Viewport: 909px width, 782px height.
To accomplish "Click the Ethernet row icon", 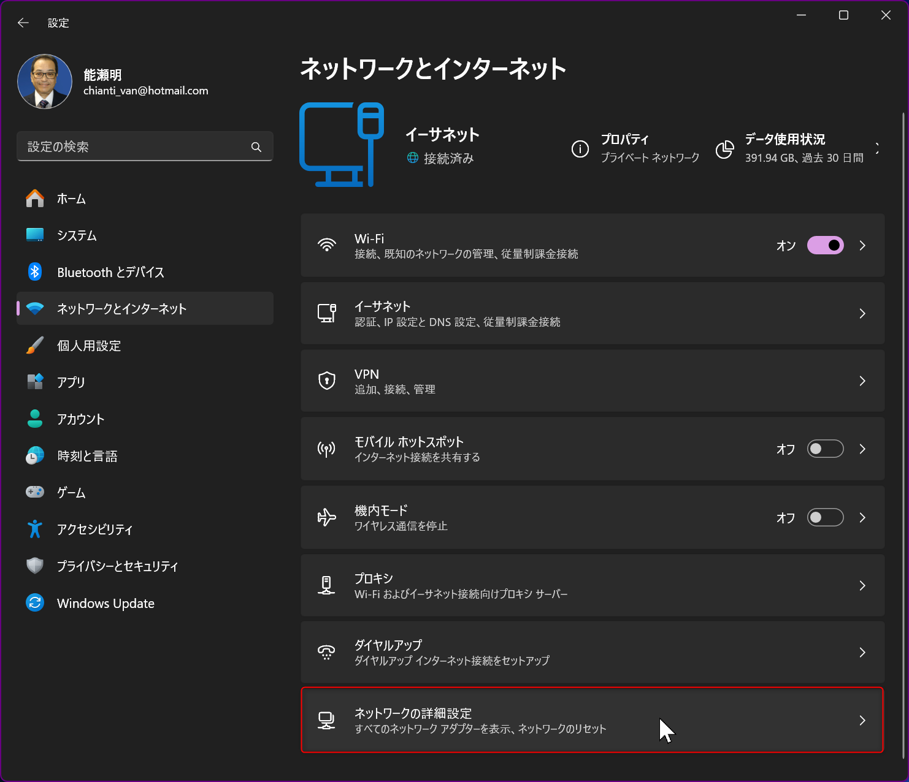I will (x=327, y=313).
